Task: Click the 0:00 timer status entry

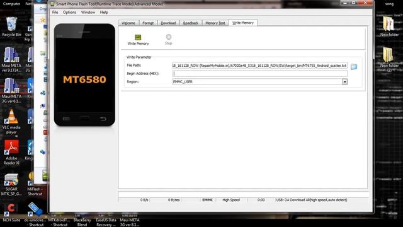Action: [261, 200]
